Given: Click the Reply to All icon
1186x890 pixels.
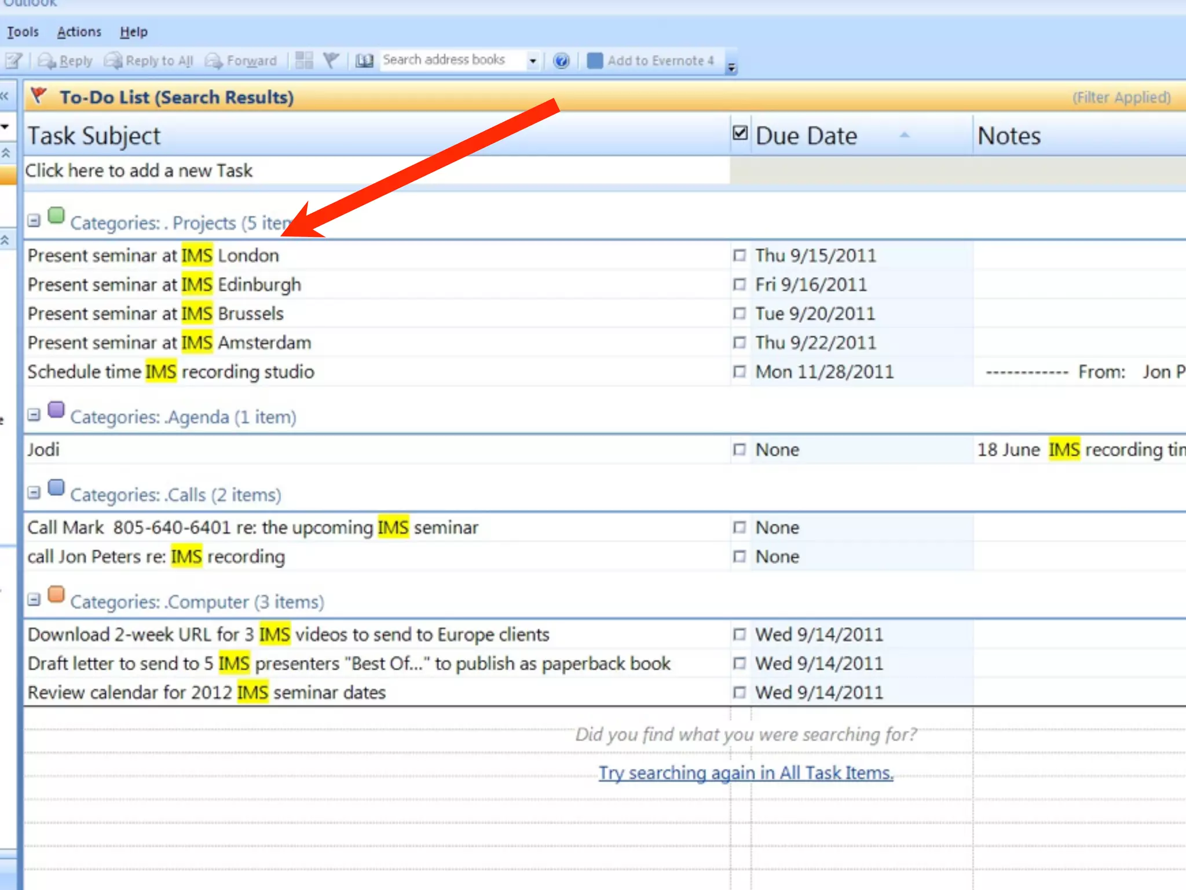Looking at the screenshot, I should coord(114,61).
